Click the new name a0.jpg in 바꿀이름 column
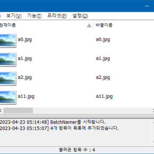The image size is (154, 154). click(103, 40)
